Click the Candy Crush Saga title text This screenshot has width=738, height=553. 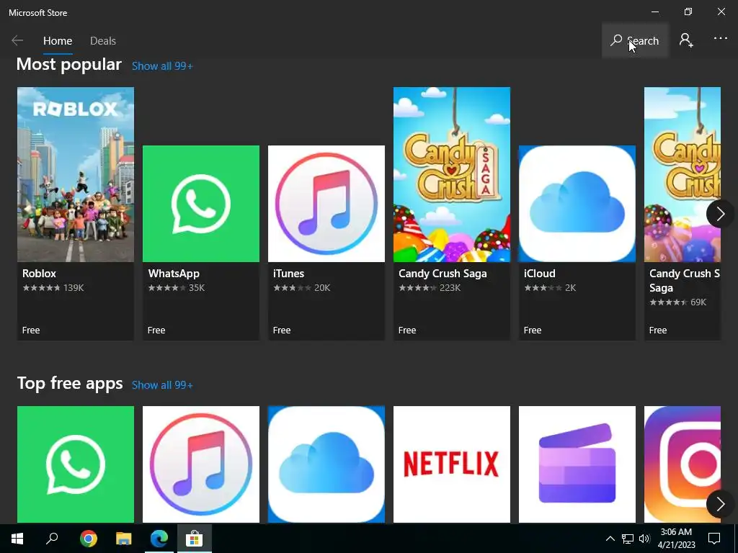click(x=443, y=274)
